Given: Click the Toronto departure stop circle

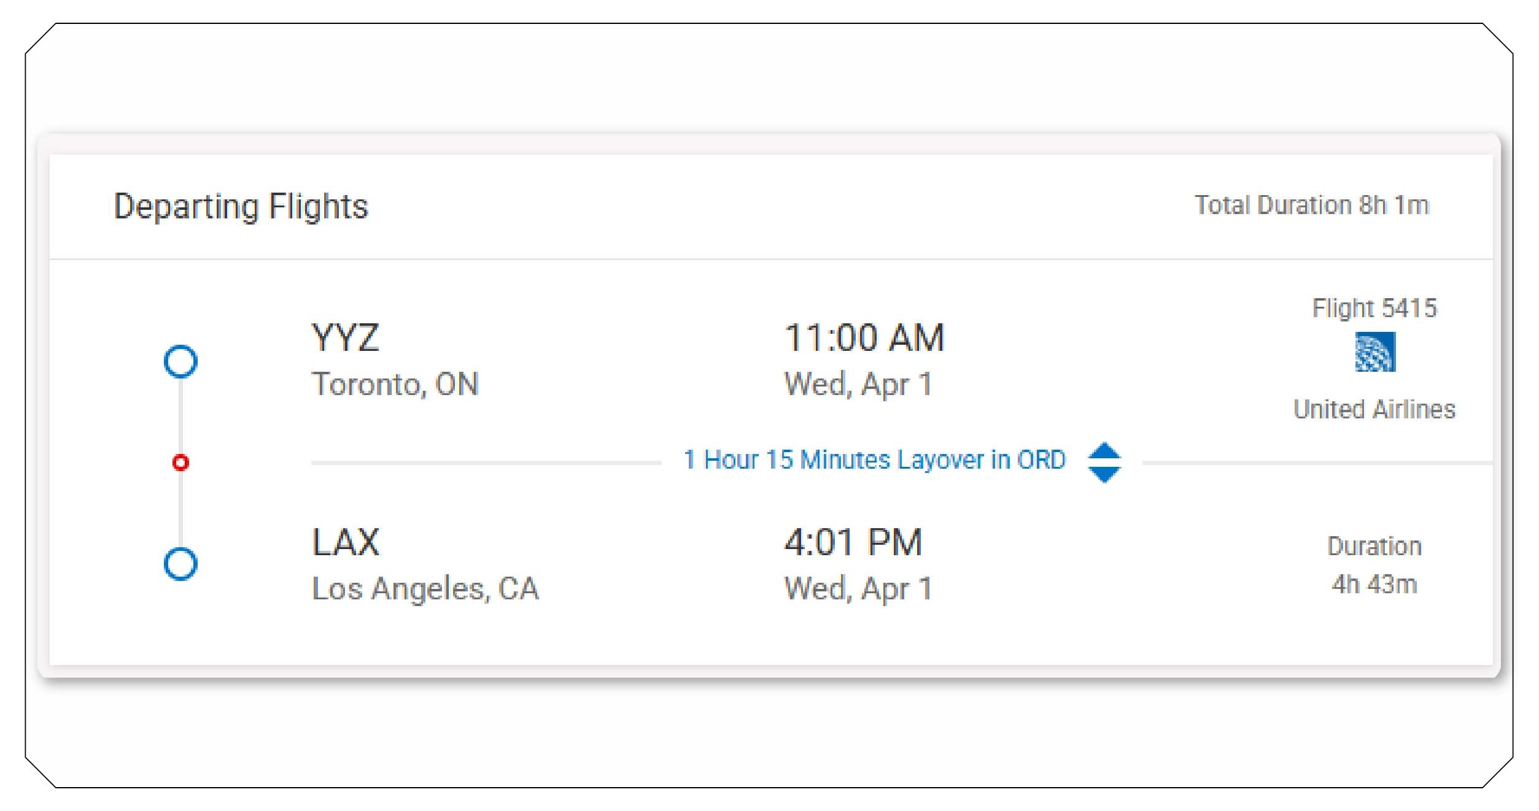Looking at the screenshot, I should click(180, 361).
